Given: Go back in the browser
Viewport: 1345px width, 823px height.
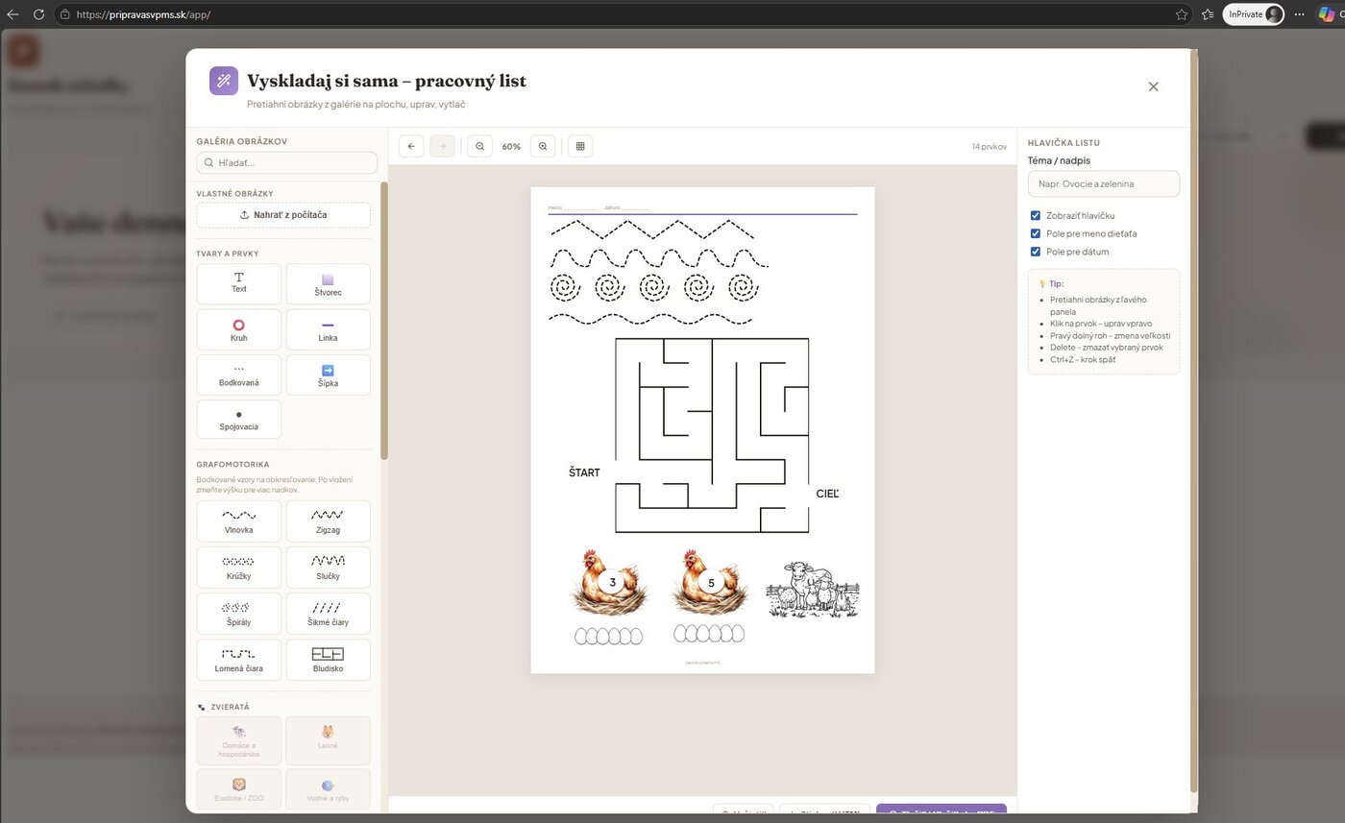Looking at the screenshot, I should (x=12, y=14).
